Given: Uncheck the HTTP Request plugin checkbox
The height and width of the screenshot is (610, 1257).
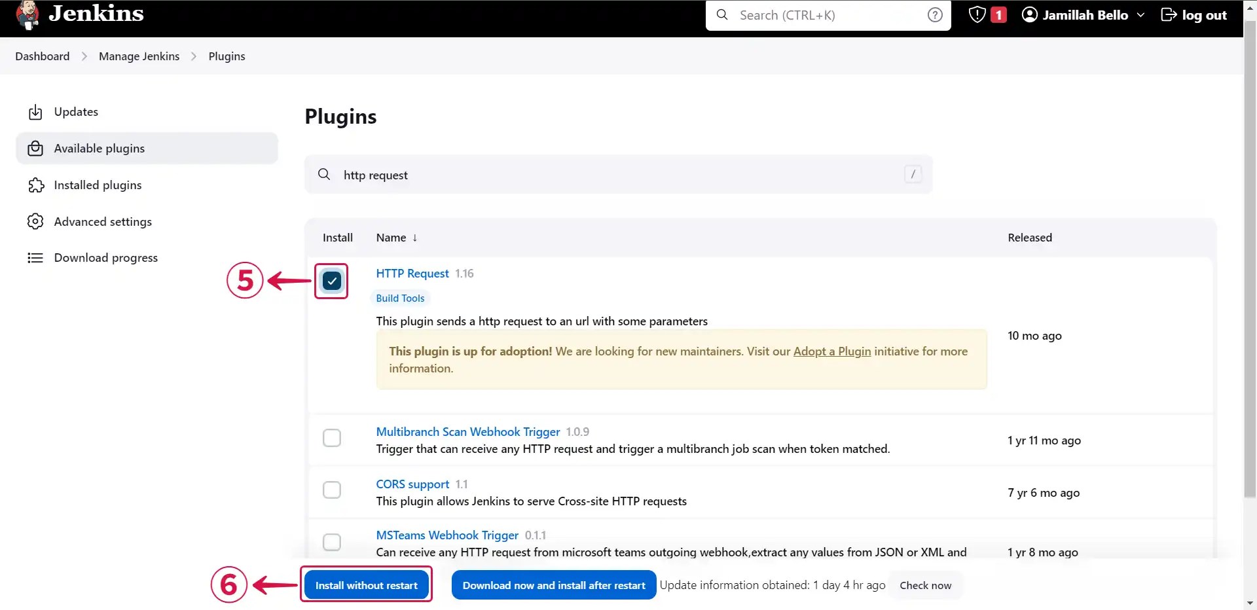Looking at the screenshot, I should [x=331, y=281].
